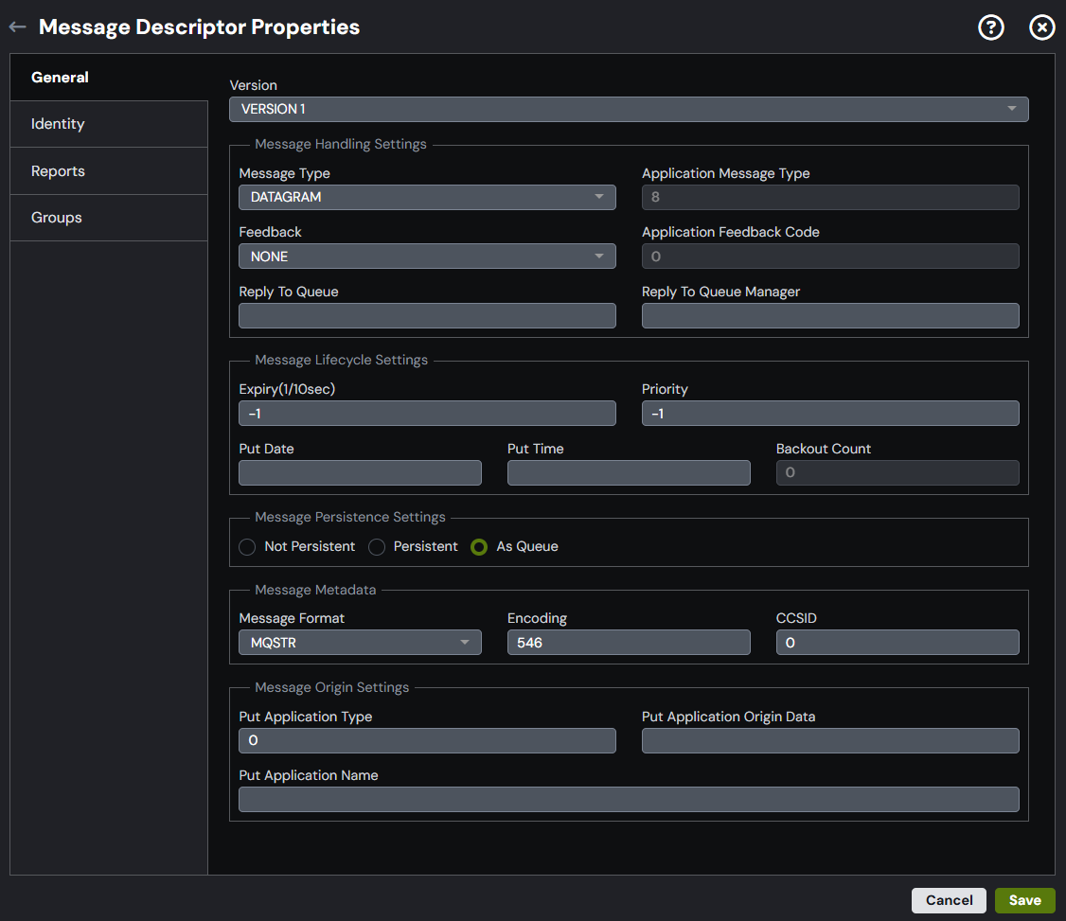Open the Groups tab
The height and width of the screenshot is (921, 1066).
coord(109,219)
